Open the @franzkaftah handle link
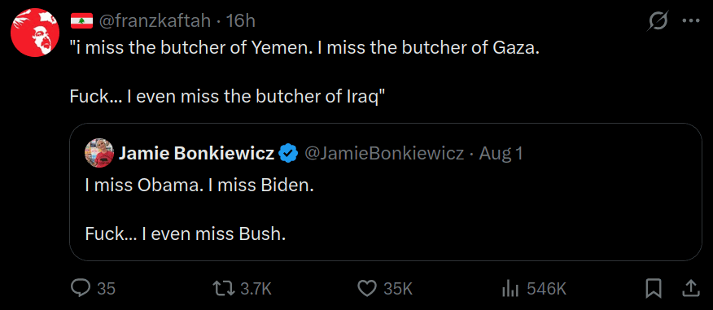Screen dimensions: 713x310 click(155, 20)
